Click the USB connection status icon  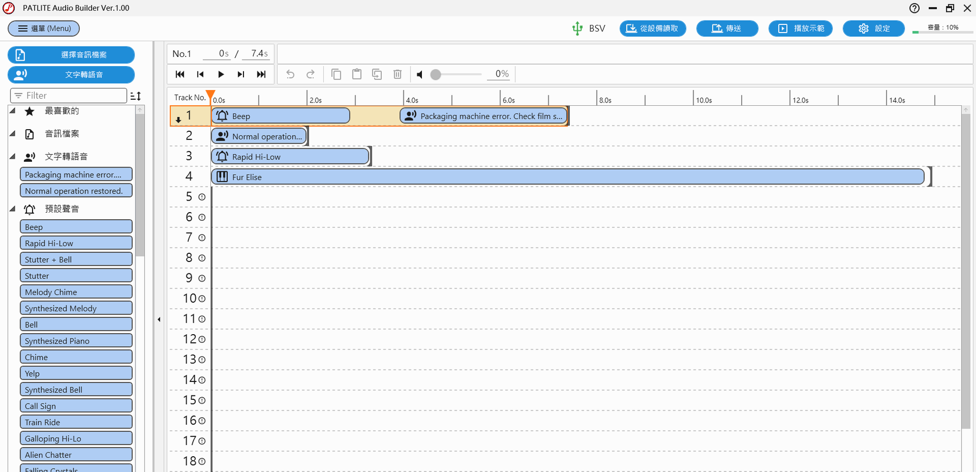click(577, 28)
